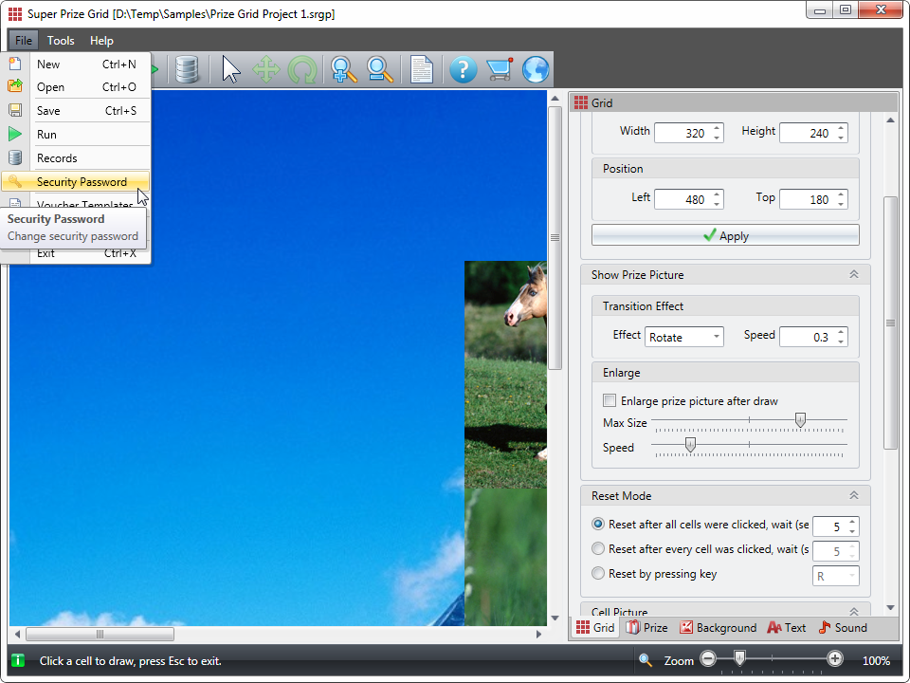Image resolution: width=910 pixels, height=683 pixels.
Task: Collapse the Show Prize Picture section
Action: pos(853,274)
